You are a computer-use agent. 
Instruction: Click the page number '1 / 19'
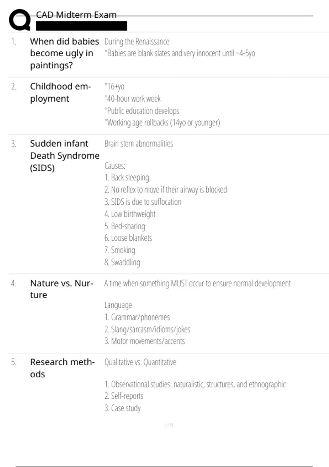click(169, 425)
